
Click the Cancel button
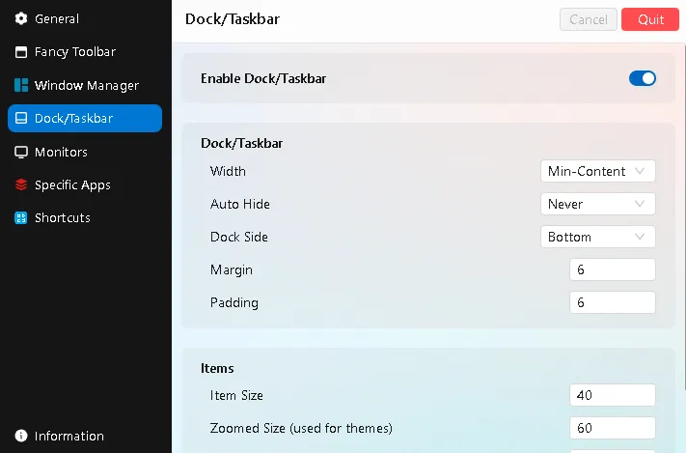click(x=588, y=19)
